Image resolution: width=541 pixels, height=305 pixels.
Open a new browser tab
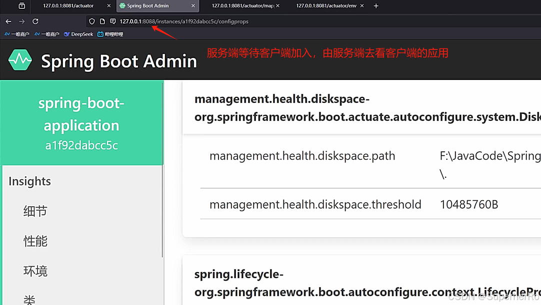click(x=376, y=6)
